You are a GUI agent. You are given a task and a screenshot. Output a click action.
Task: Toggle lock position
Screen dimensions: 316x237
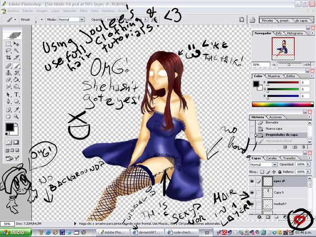[x=274, y=172]
